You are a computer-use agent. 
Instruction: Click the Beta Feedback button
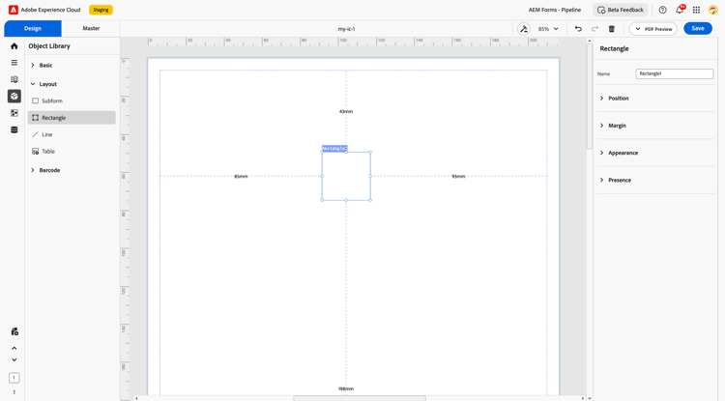coord(621,10)
